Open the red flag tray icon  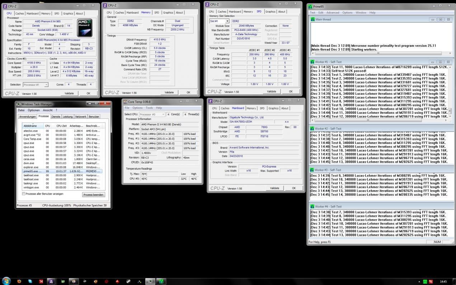click(431, 282)
